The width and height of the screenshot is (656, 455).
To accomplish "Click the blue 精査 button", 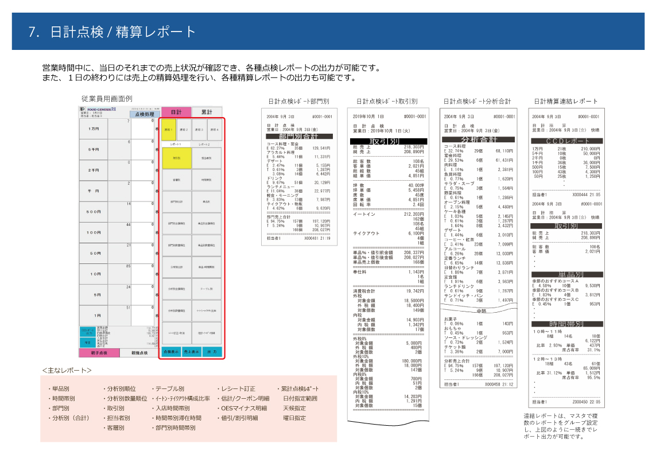I will pos(88,343).
